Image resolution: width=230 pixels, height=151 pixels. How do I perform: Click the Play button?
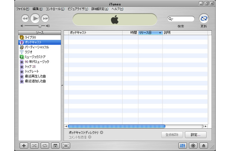pos(35,18)
